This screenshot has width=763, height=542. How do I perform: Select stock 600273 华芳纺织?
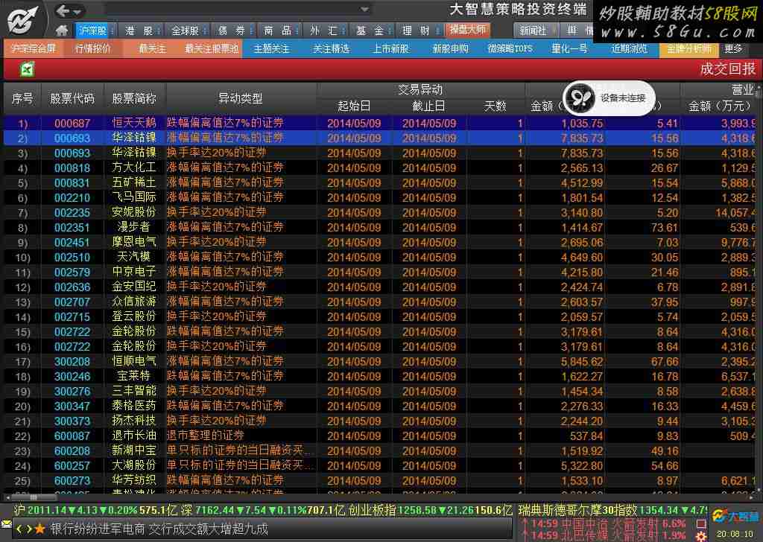tap(379, 481)
